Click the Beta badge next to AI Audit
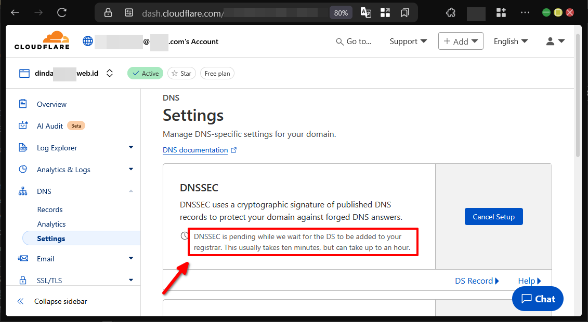Image resolution: width=588 pixels, height=322 pixels. 76,125
